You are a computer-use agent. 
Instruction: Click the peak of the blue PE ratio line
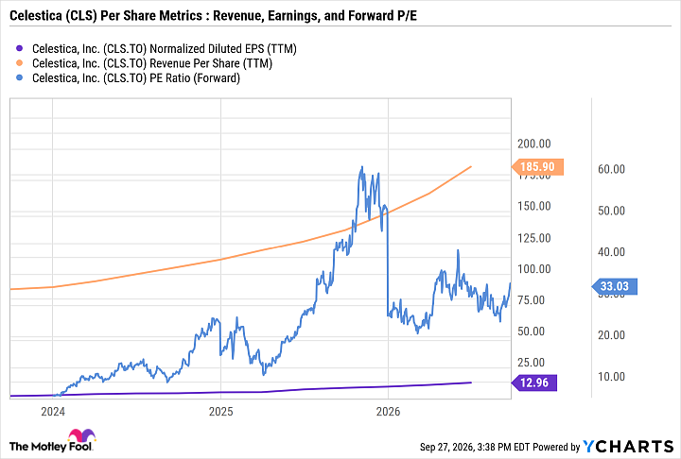(361, 167)
